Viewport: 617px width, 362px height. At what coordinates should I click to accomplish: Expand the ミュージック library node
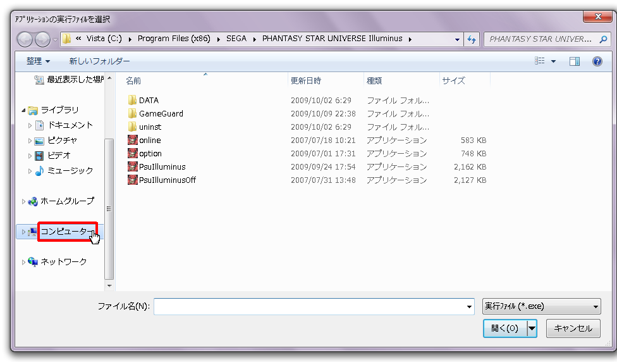pyautogui.click(x=30, y=171)
